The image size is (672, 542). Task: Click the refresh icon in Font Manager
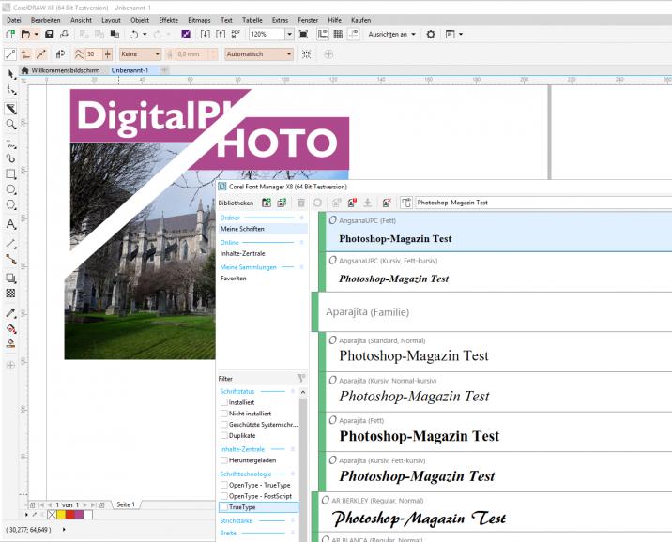click(x=317, y=203)
